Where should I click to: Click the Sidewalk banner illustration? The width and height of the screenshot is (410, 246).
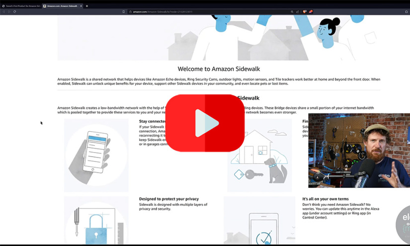click(219, 38)
